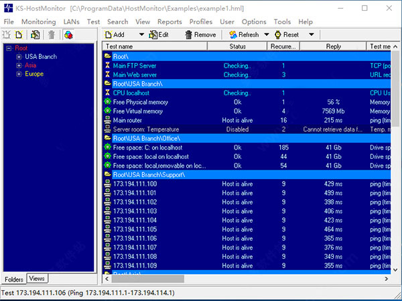402x301 pixels.
Task: Click the green status icon for Free Physical memory
Action: 107,102
